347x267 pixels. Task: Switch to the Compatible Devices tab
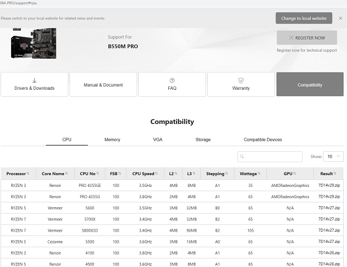[263, 139]
